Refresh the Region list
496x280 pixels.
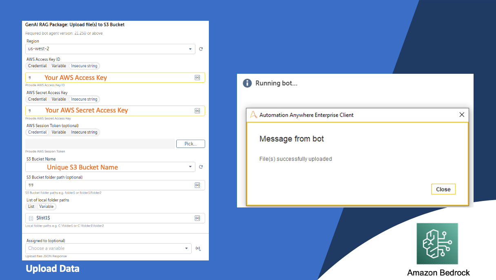point(201,49)
